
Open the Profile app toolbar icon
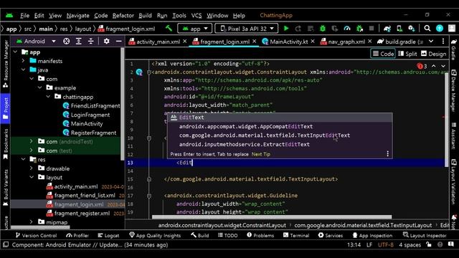[347, 29]
